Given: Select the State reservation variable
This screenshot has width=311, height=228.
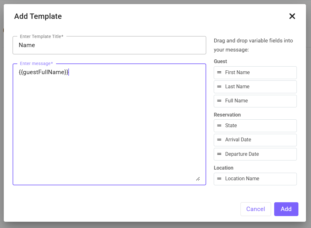Looking at the screenshot, I should point(255,126).
